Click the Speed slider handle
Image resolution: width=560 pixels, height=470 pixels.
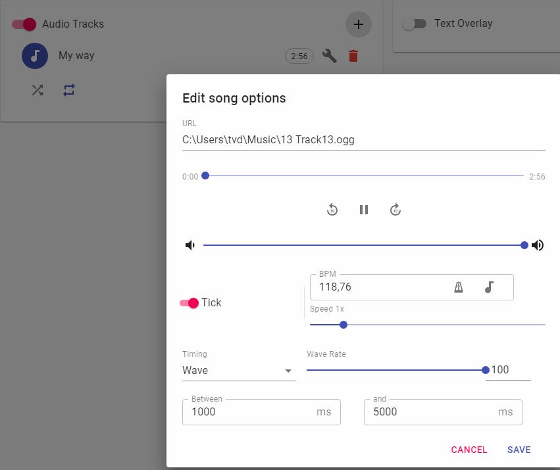(344, 325)
